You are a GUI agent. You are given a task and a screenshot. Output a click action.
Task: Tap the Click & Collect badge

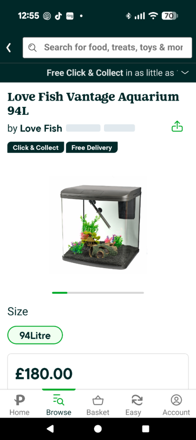click(x=36, y=147)
